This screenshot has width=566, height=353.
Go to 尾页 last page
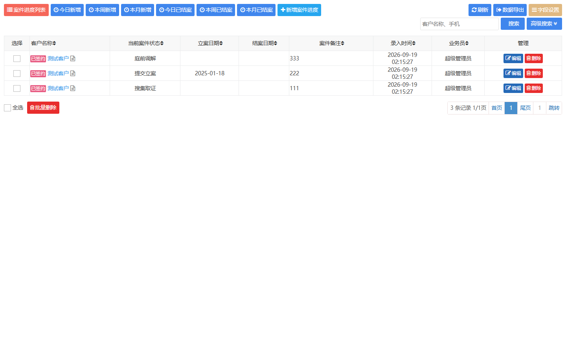[x=526, y=108]
